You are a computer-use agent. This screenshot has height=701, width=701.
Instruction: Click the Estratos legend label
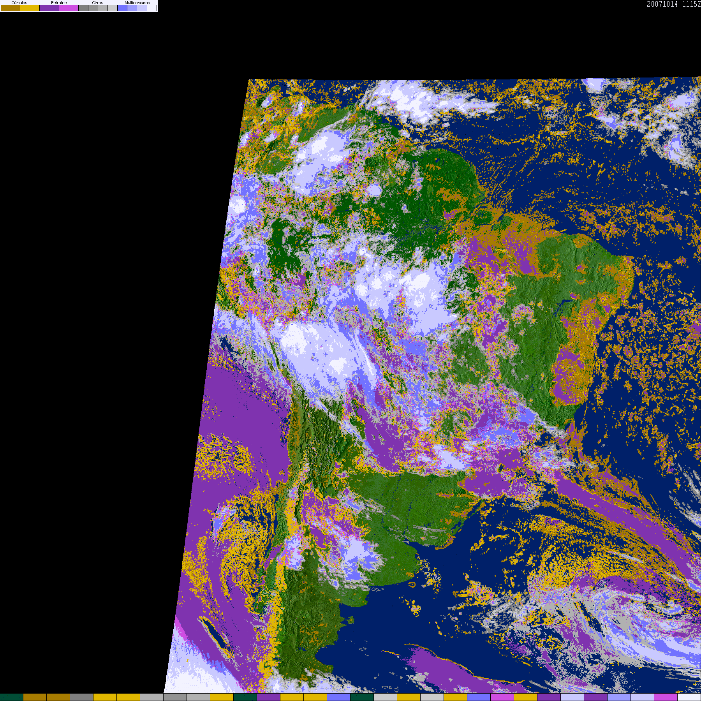pos(59,3)
